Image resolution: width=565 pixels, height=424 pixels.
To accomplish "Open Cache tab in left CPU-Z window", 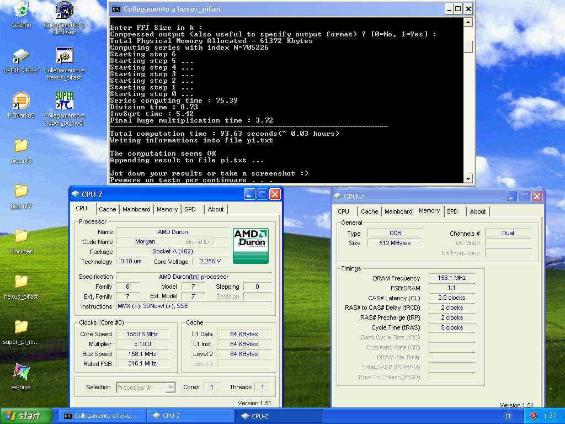I will [108, 209].
